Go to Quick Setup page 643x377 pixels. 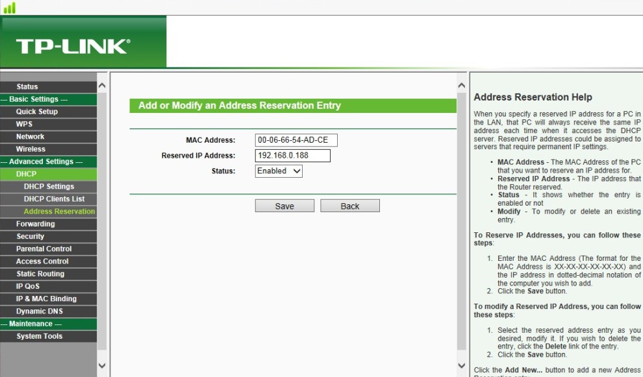(x=36, y=112)
